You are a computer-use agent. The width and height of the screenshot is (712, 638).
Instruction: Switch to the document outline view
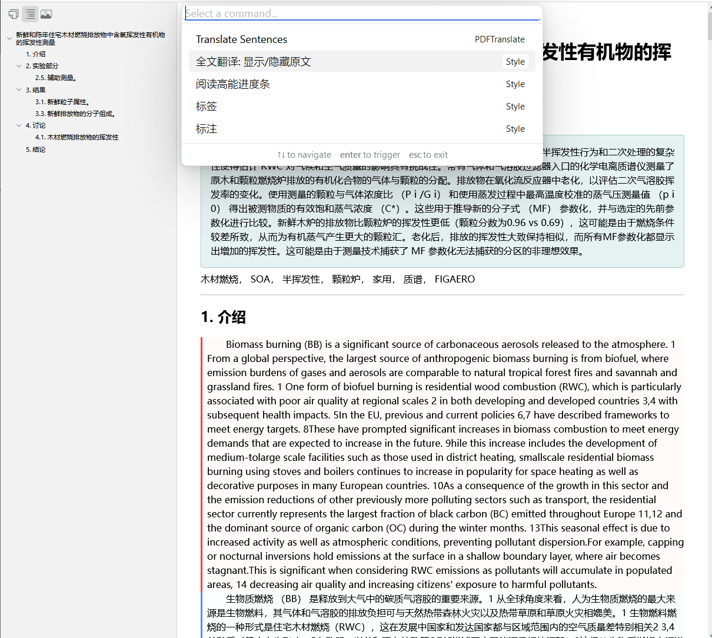[x=30, y=14]
